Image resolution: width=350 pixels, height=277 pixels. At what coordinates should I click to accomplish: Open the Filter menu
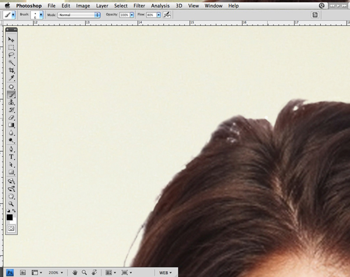[139, 5]
